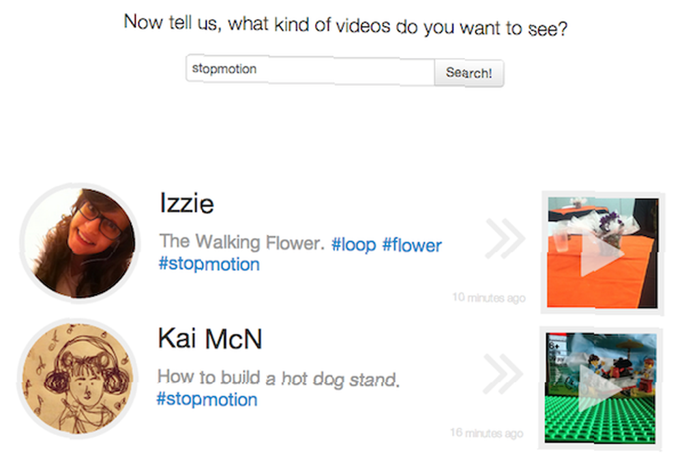Click the double chevron beside Kai McN's post

click(x=503, y=374)
